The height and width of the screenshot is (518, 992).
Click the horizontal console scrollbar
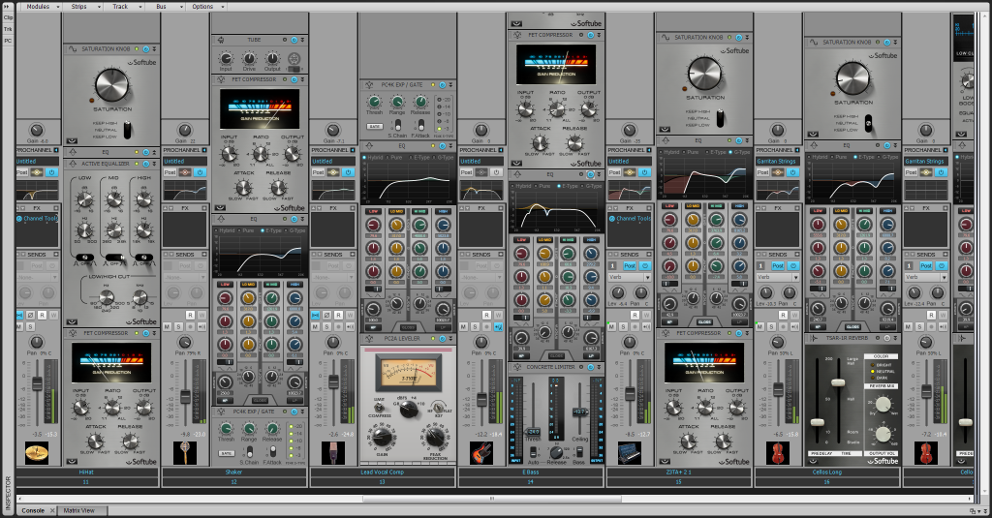[x=491, y=499]
